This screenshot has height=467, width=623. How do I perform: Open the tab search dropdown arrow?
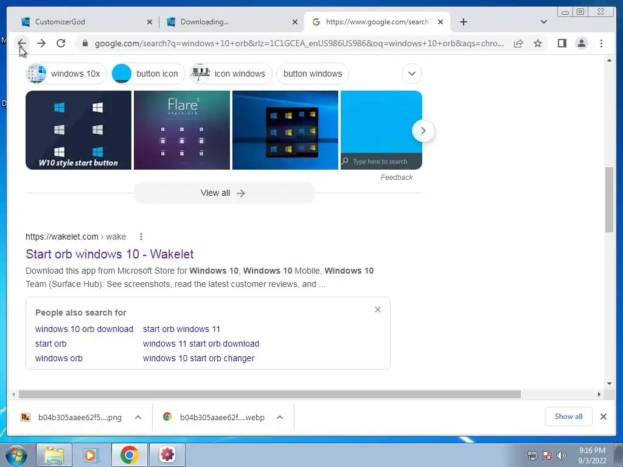544,22
